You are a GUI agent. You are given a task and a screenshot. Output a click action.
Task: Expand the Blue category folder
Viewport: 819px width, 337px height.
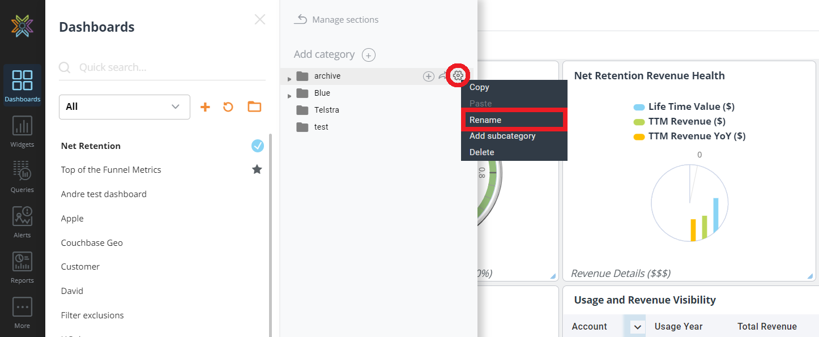tap(289, 95)
